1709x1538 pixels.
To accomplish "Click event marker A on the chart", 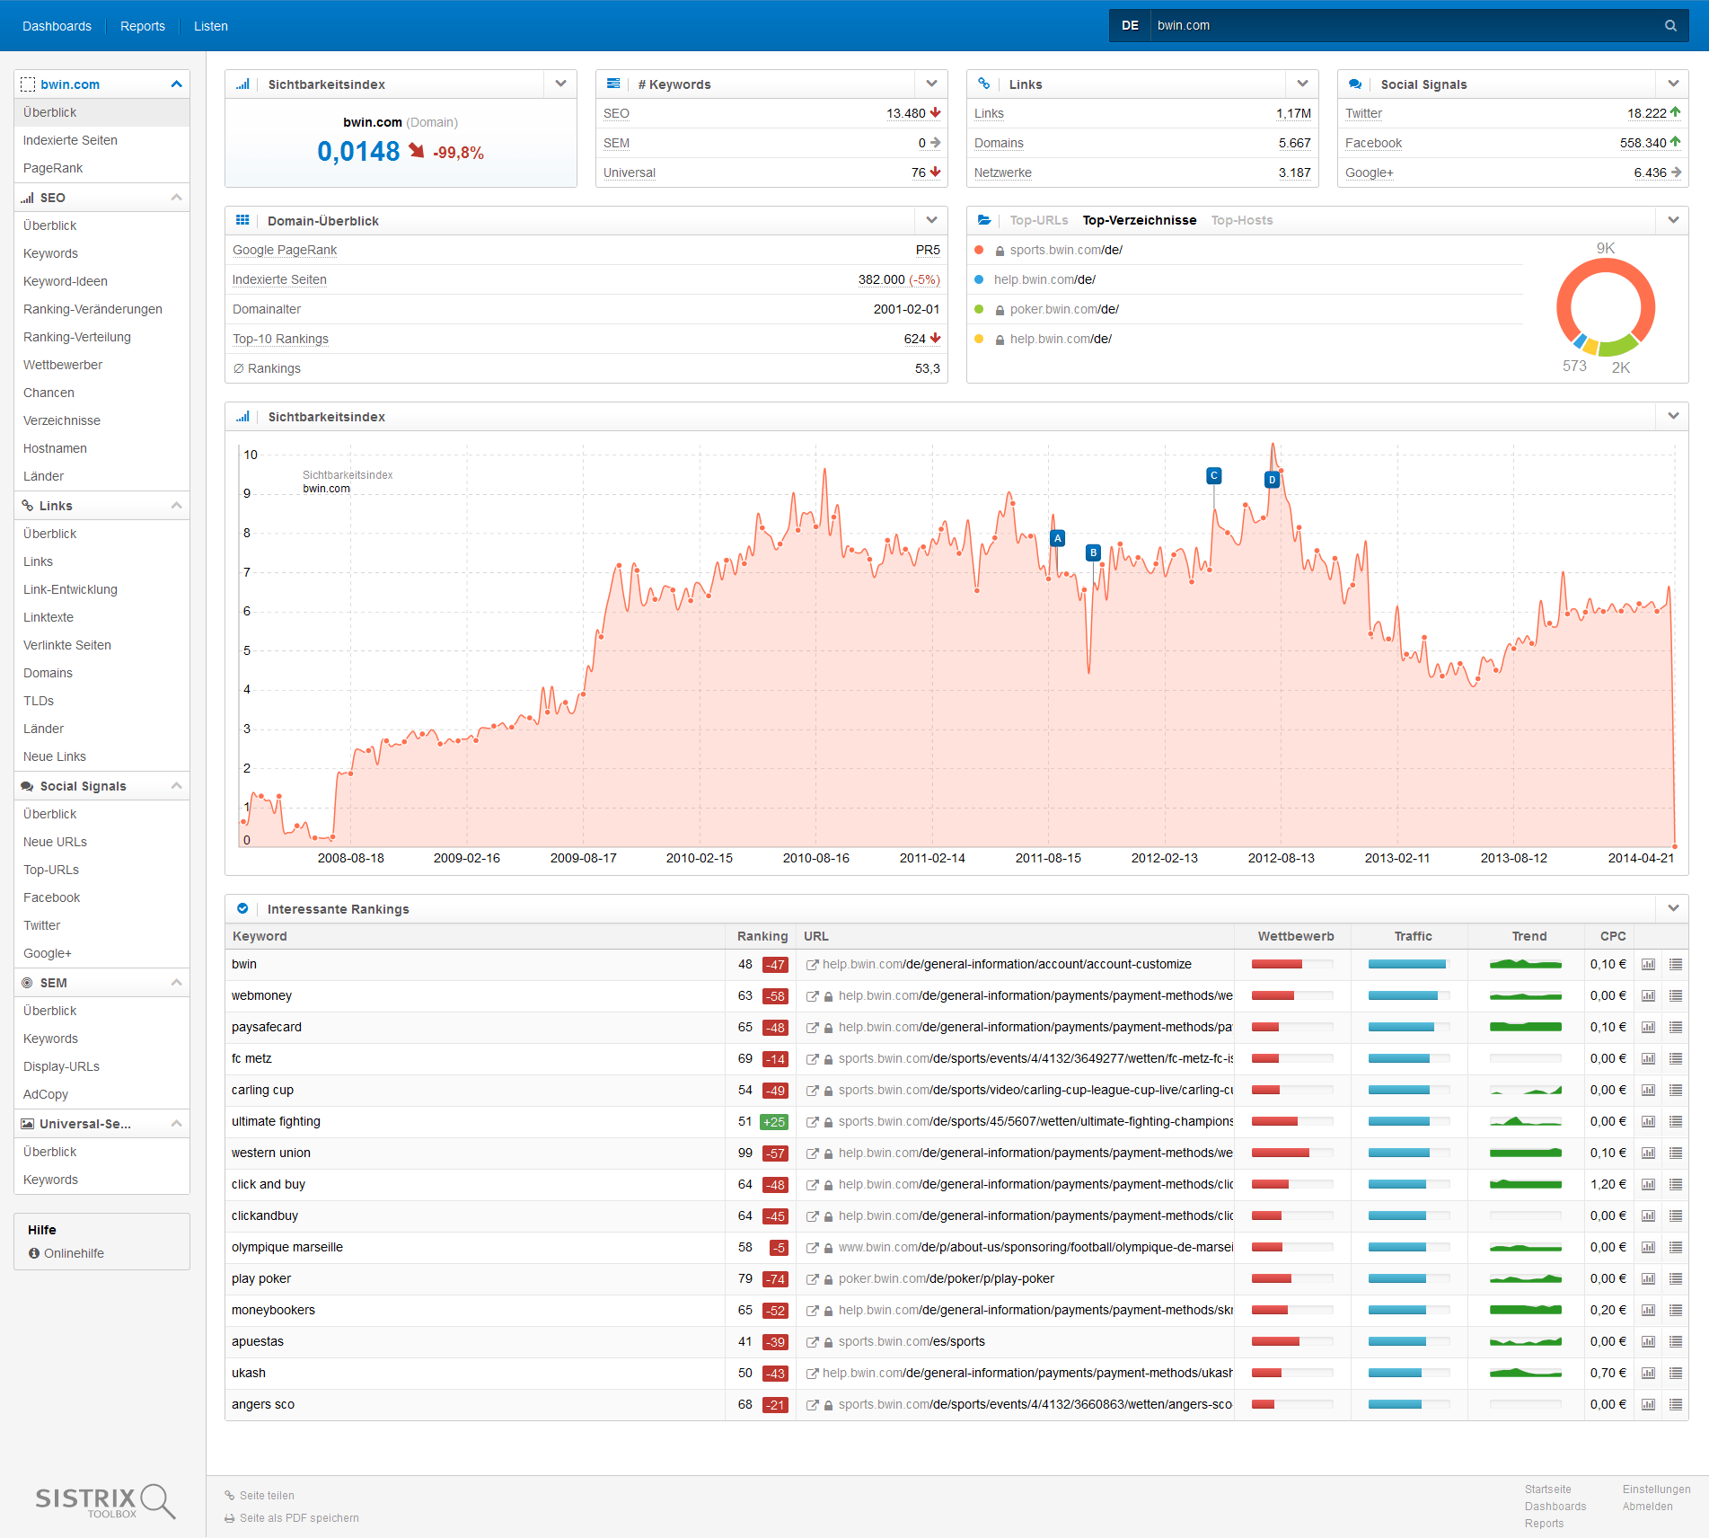I will coord(1058,538).
